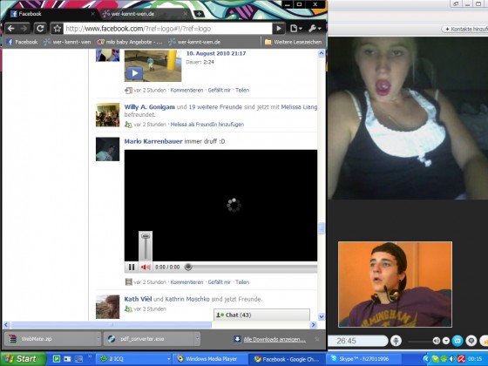The image size is (488, 366).
Task: Click Melissa als FreundIn hinzufügen
Action: point(207,124)
